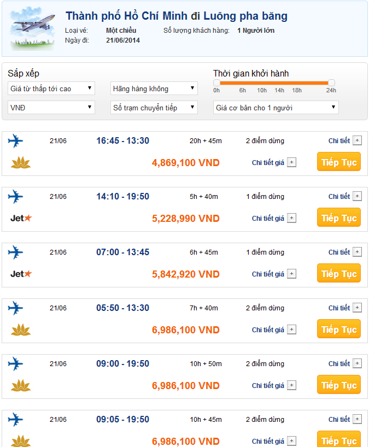Click the plane icon on 05:50 flight
Image resolution: width=369 pixels, height=447 pixels.
tap(16, 308)
